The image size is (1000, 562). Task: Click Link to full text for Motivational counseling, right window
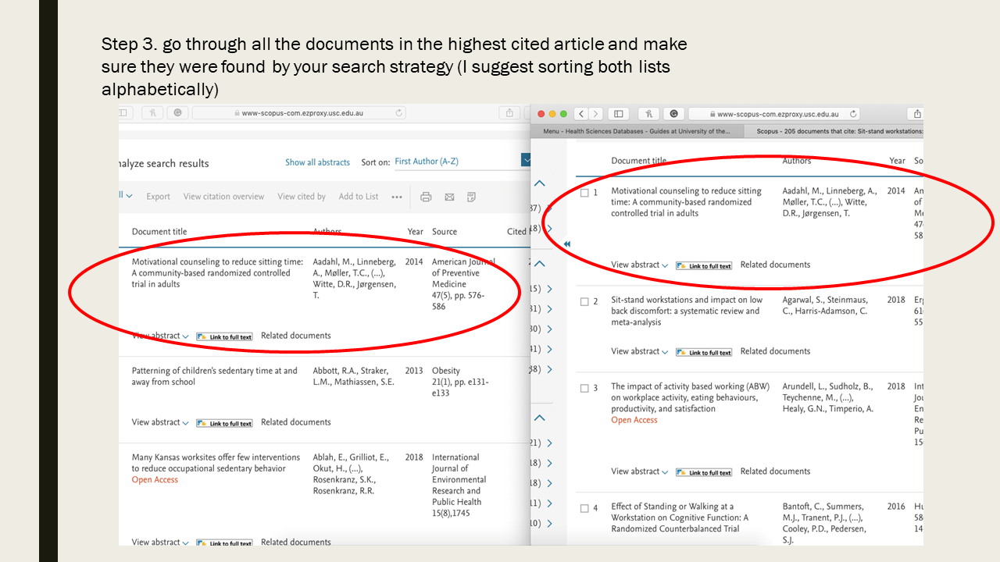tap(704, 266)
